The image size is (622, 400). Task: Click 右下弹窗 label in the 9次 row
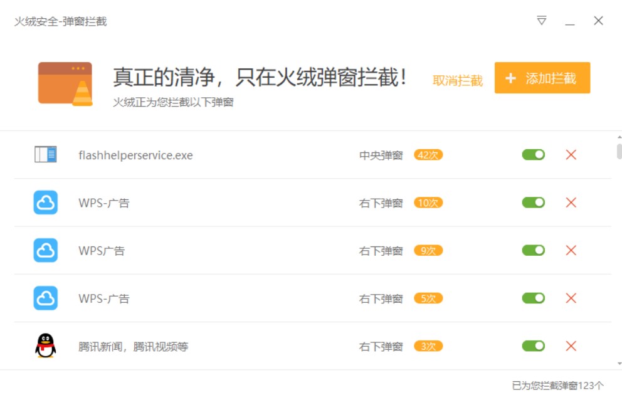pyautogui.click(x=381, y=251)
